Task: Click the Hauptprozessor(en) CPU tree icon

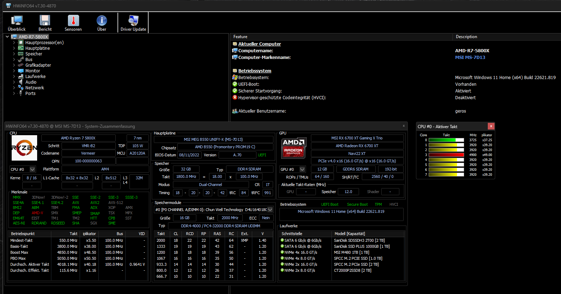Action: (21, 42)
